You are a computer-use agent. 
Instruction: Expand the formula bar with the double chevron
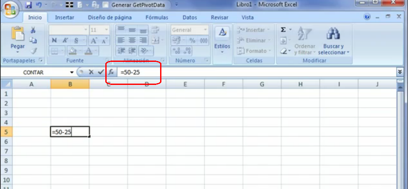click(400, 72)
